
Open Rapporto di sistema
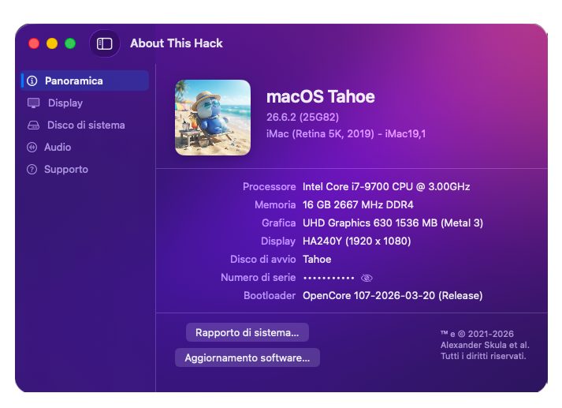[248, 333]
